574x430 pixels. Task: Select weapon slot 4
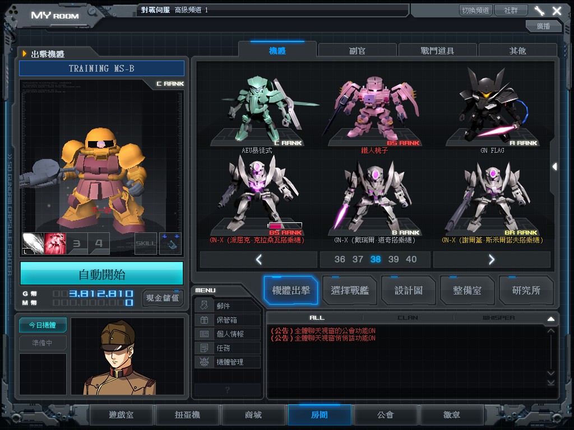(99, 244)
